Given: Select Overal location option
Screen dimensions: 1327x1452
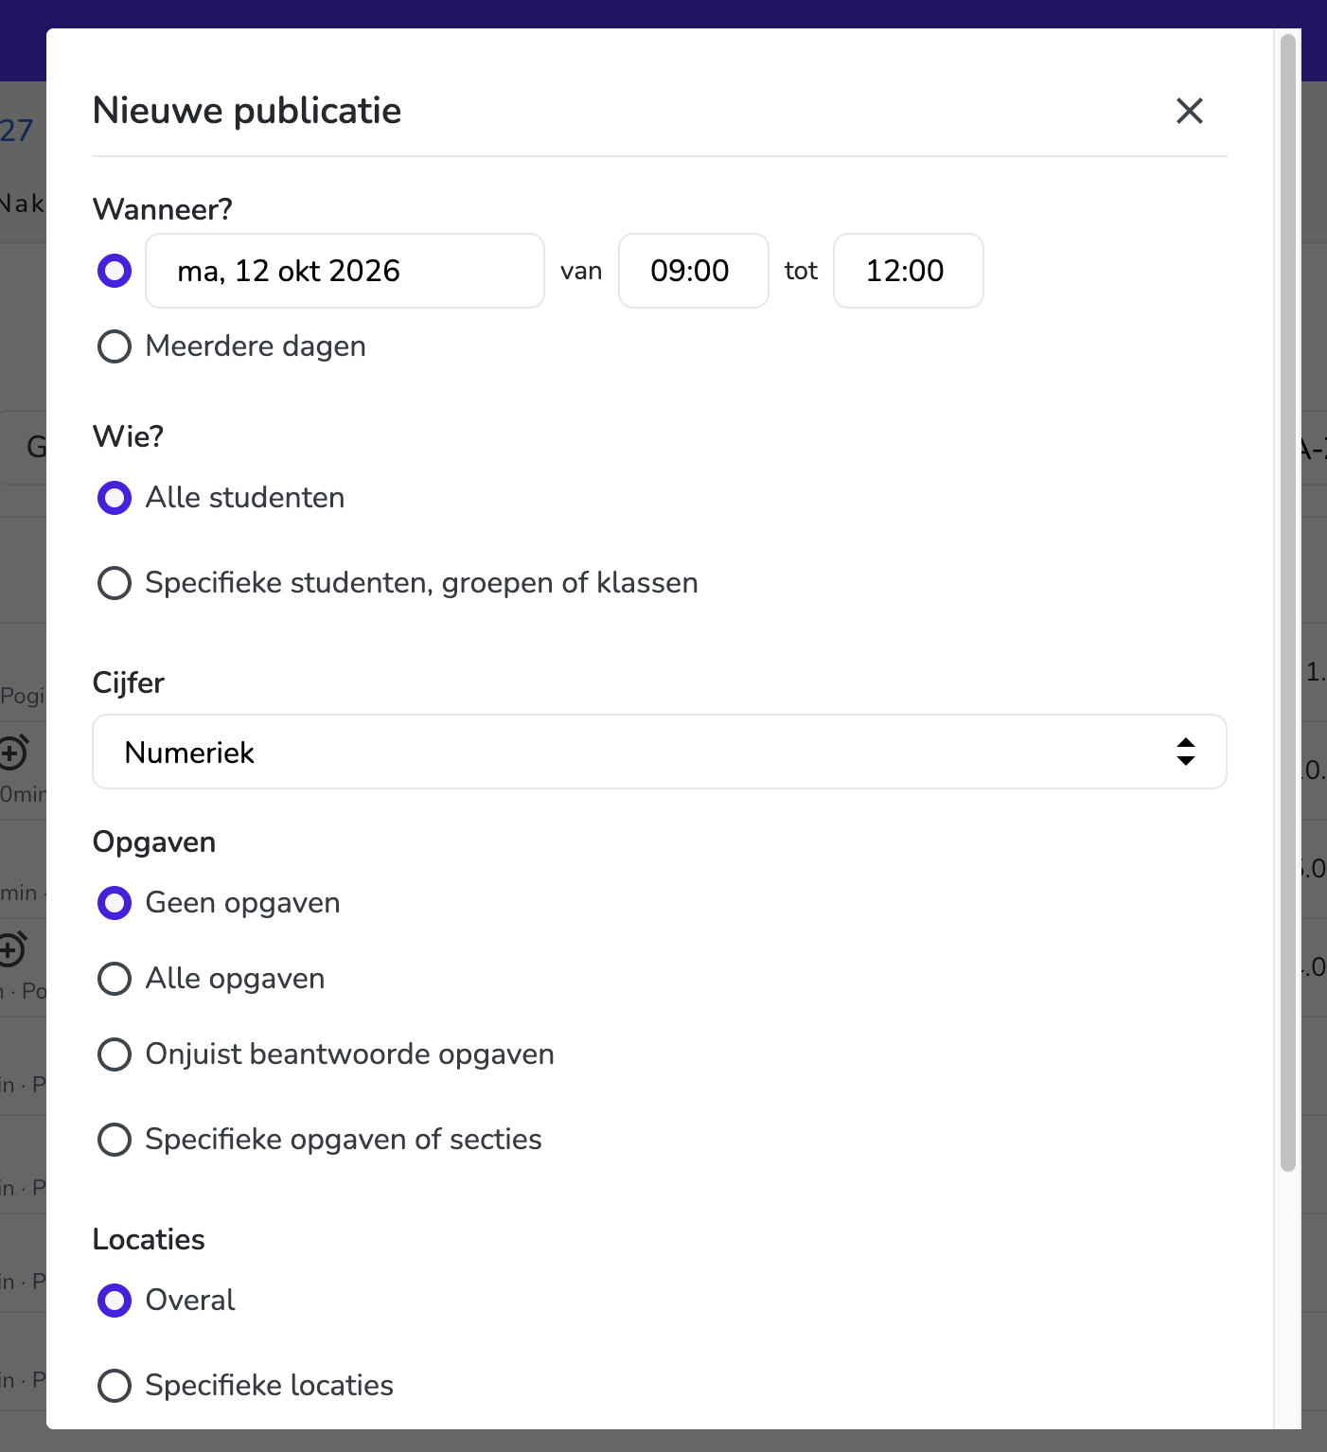Looking at the screenshot, I should click(115, 1301).
